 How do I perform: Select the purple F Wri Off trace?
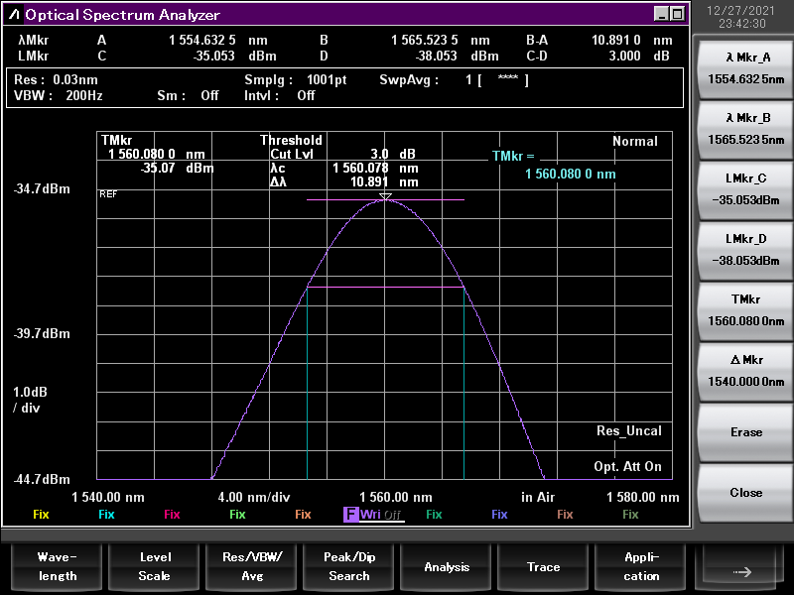pos(373,515)
